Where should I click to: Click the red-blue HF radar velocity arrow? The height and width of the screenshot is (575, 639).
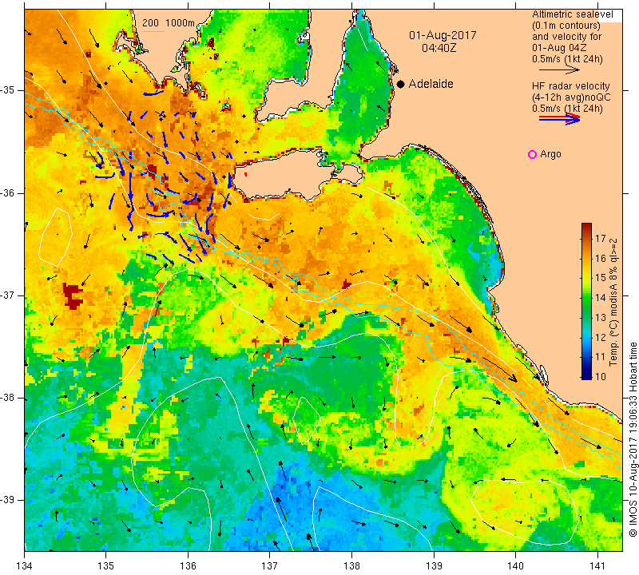559,119
